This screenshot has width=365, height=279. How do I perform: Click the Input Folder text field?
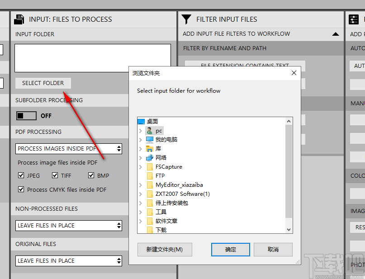click(93, 58)
